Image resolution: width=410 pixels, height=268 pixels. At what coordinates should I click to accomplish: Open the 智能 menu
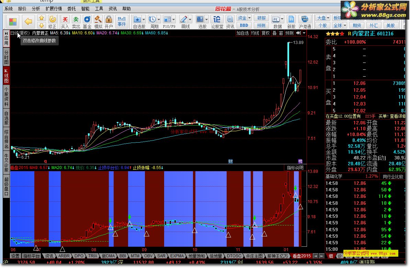[85, 9]
